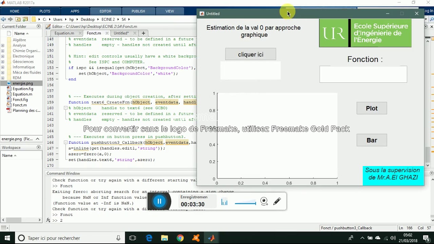Image resolution: width=434 pixels, height=244 pixels.
Task: Open the PLOTS ribbon tab
Action: tap(45, 11)
